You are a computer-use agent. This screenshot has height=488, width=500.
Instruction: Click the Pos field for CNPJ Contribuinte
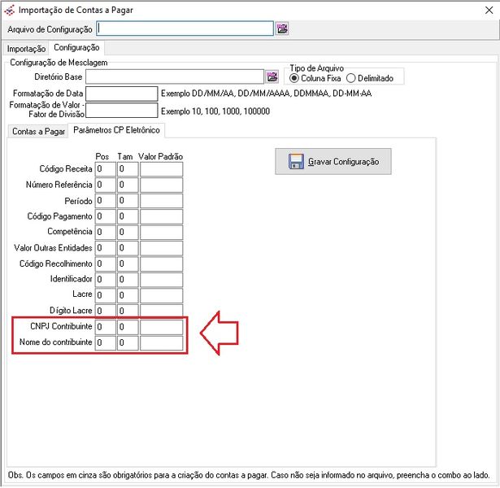pos(104,327)
